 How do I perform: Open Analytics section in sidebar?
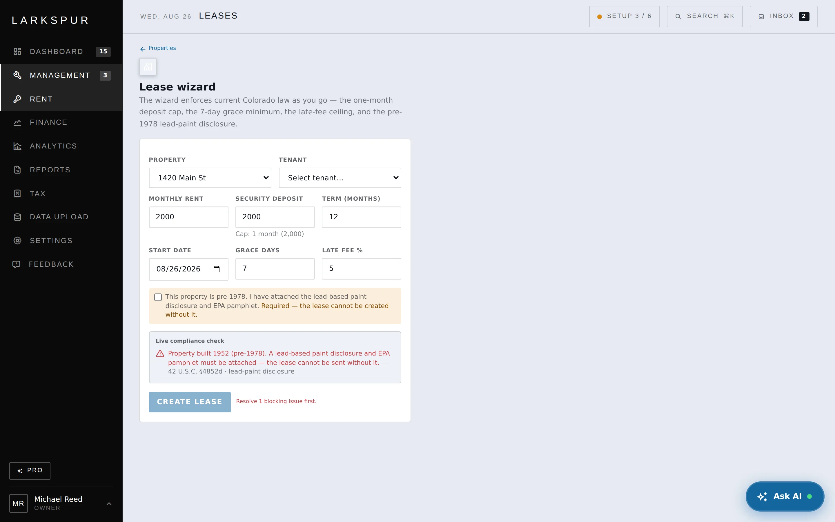(61, 146)
